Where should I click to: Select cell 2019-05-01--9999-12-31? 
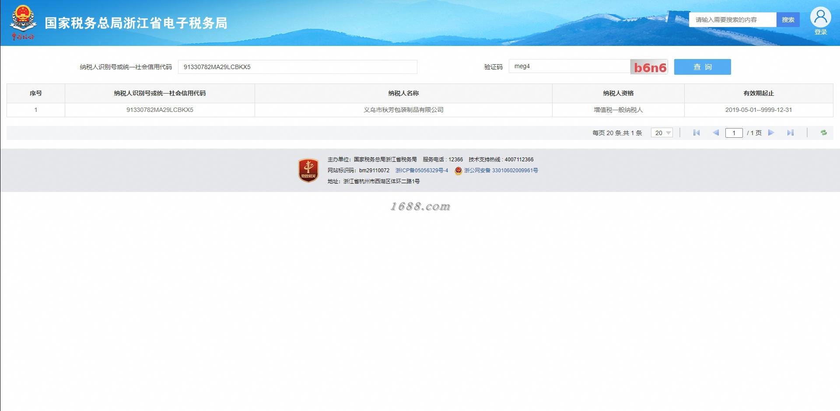click(x=759, y=110)
